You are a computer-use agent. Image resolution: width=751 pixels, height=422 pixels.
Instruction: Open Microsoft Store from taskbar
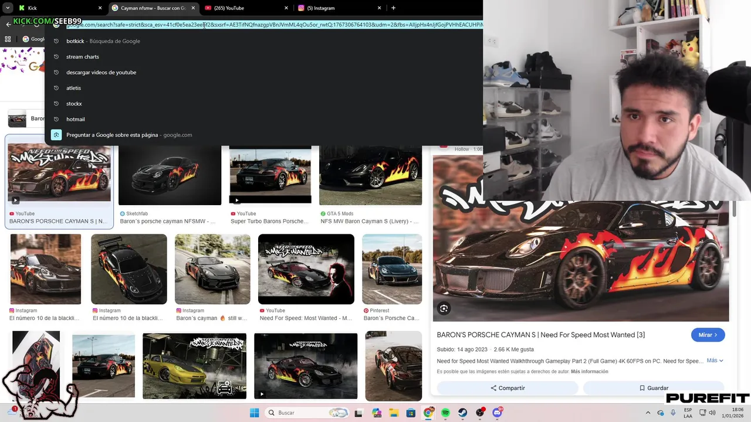click(x=411, y=413)
